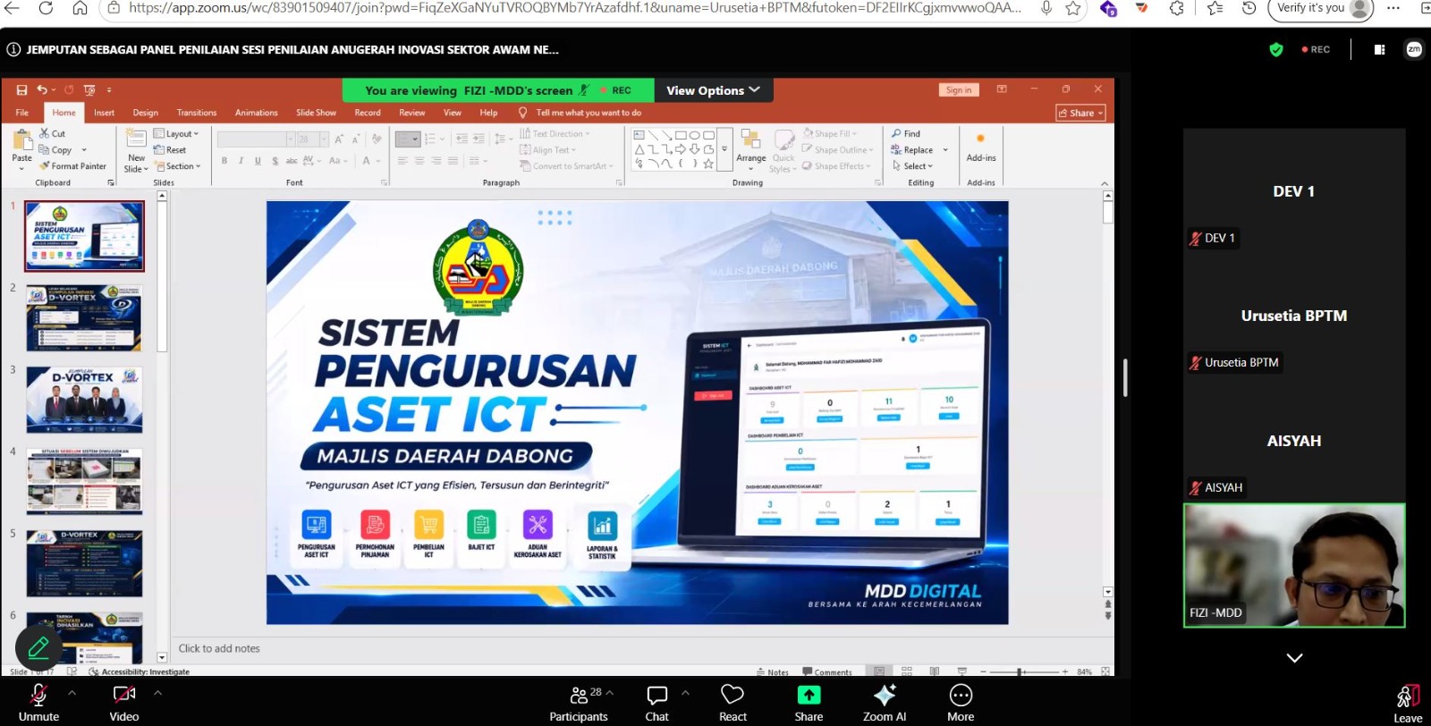1431x726 pixels.
Task: Toggle the Comments pane in status bar
Action: click(827, 672)
